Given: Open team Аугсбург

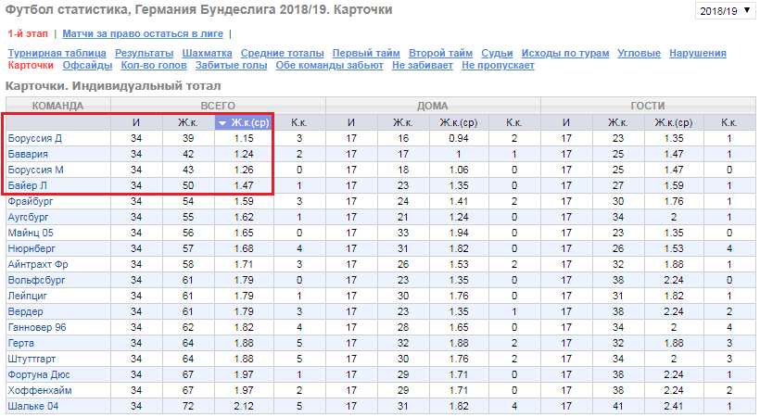Looking at the screenshot, I should 28,217.
